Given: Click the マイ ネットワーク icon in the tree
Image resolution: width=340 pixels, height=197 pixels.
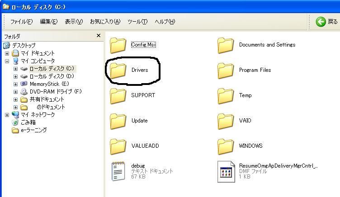Looking at the screenshot, I should pyautogui.click(x=15, y=115).
